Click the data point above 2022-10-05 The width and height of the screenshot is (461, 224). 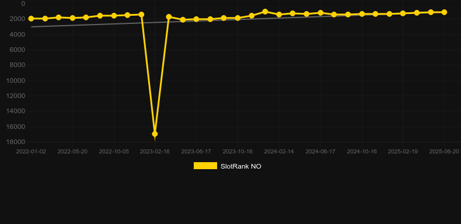click(x=114, y=16)
